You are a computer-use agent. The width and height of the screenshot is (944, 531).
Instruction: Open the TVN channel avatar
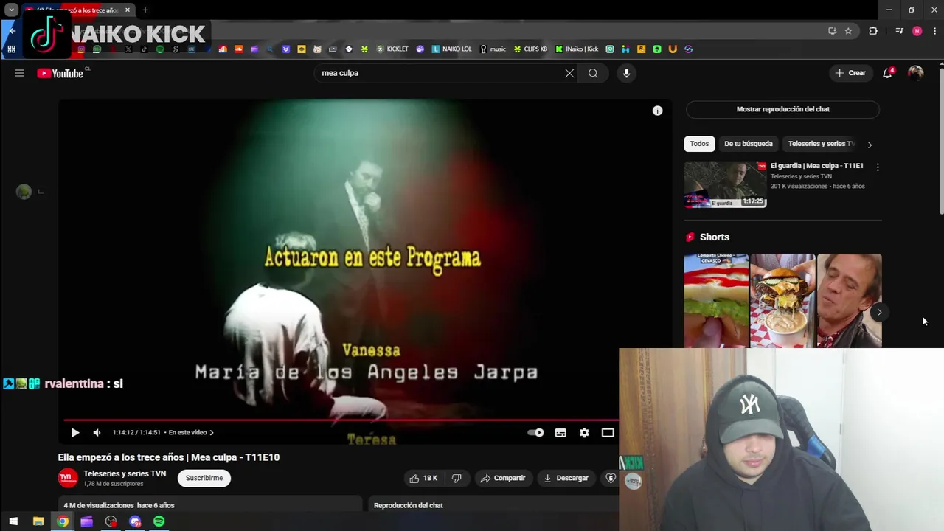coord(68,478)
